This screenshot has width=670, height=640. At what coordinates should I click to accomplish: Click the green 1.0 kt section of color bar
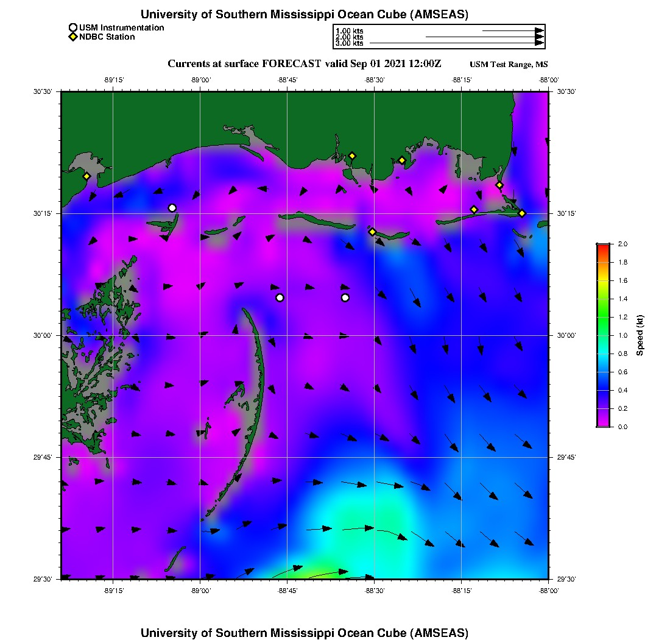[x=602, y=335]
